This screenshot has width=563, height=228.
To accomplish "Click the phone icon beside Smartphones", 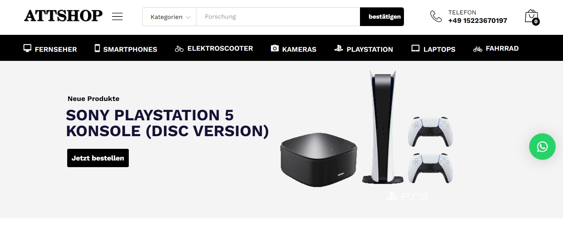I will click(x=97, y=48).
